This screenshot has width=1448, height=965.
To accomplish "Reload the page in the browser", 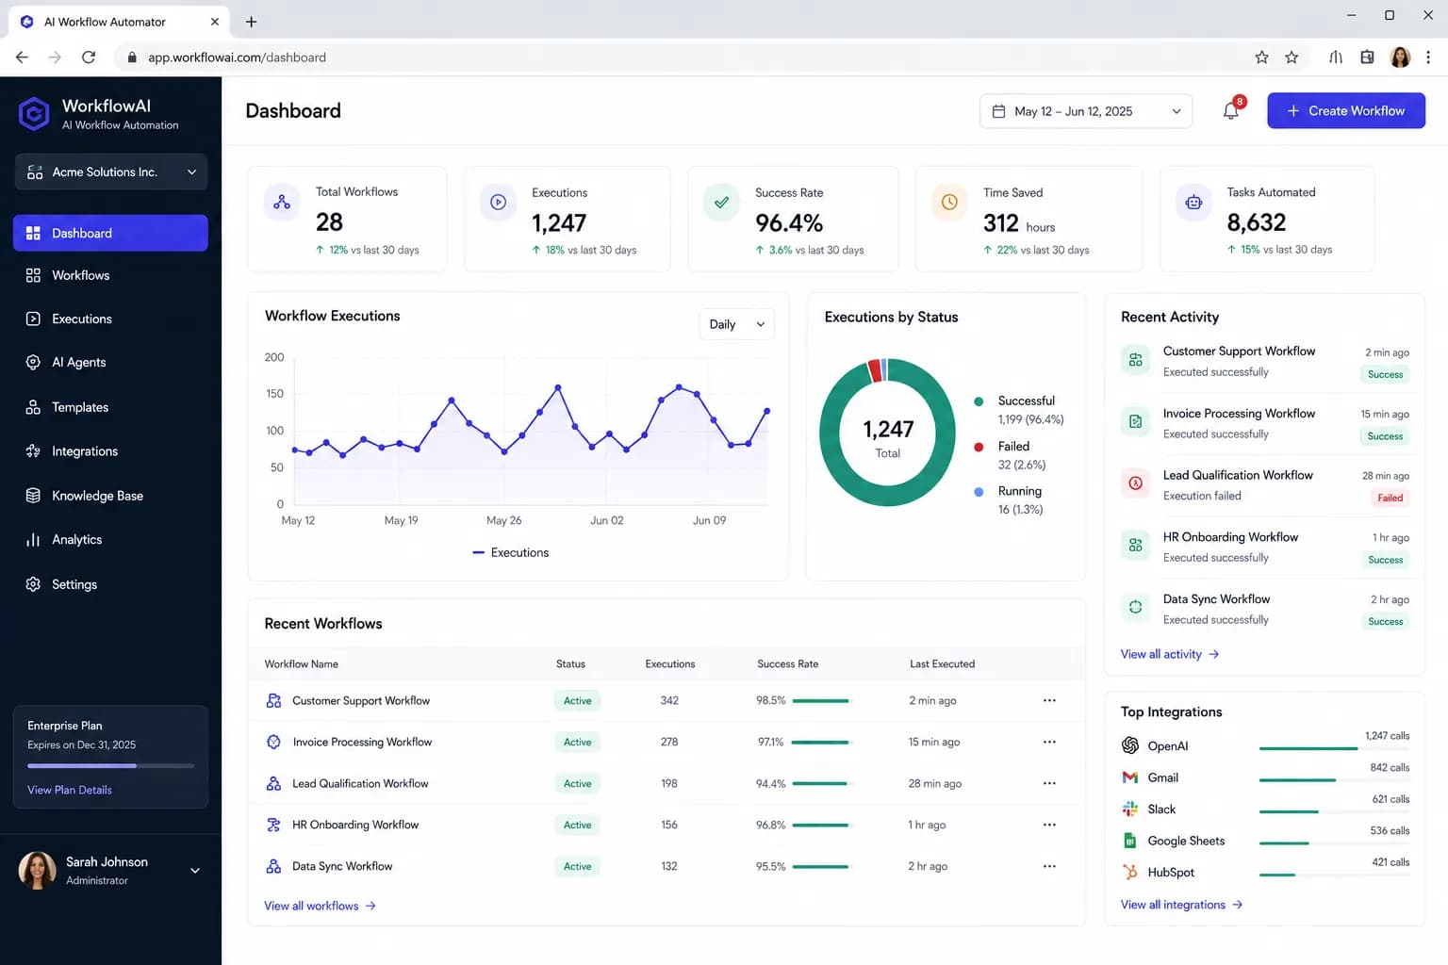I will point(89,57).
